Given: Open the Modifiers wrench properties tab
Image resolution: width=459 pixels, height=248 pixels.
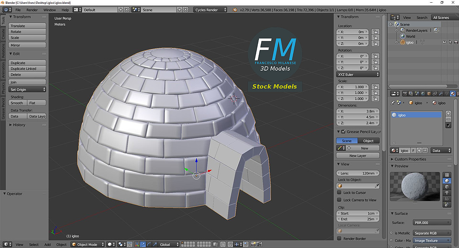Looking at the screenshot, I should click(440, 93).
